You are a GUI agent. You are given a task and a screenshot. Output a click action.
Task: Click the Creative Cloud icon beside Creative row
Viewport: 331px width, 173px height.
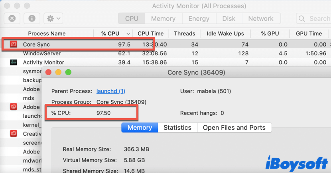14,134
